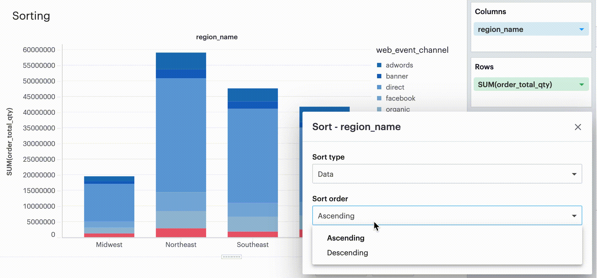
Task: Close the Sort - region_name dialog
Action: pos(578,127)
